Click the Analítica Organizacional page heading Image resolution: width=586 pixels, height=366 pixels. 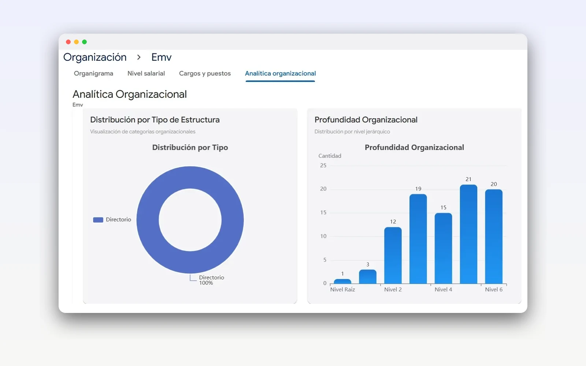[x=130, y=94]
